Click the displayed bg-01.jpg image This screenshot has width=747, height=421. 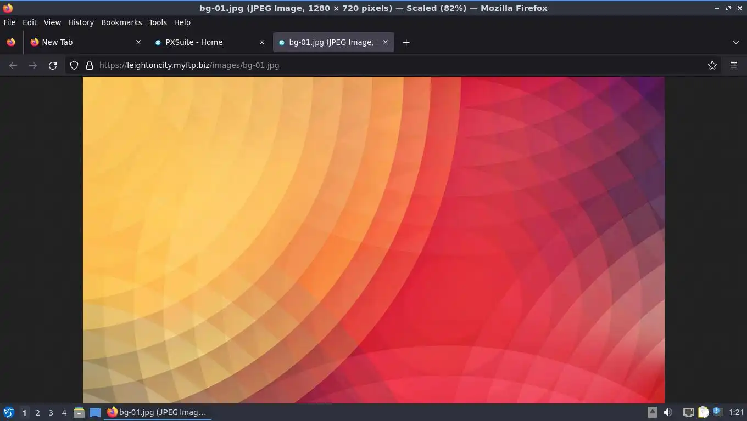tap(374, 240)
